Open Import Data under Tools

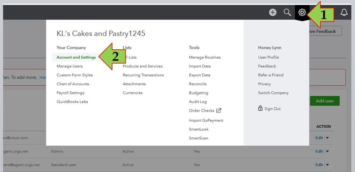pos(200,66)
